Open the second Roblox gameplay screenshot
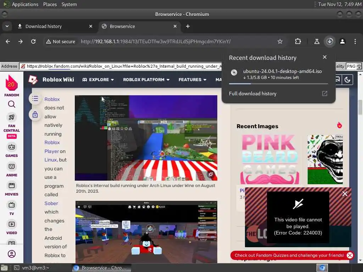363x272 pixels. [146, 232]
